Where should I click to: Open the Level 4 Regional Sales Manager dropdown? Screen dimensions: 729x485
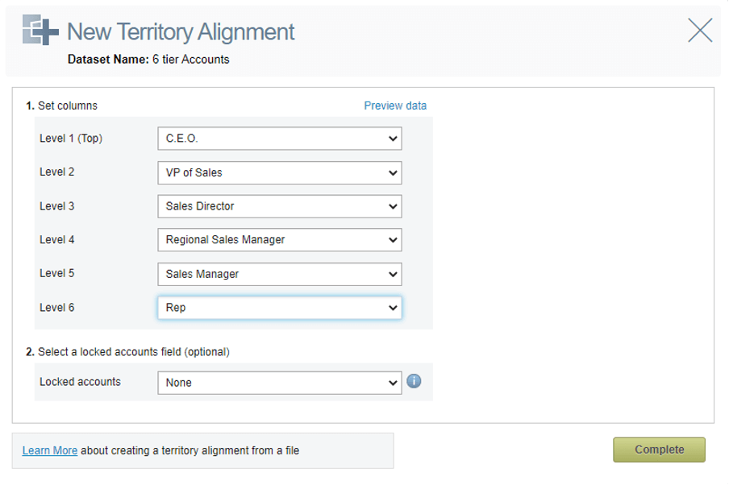[279, 240]
